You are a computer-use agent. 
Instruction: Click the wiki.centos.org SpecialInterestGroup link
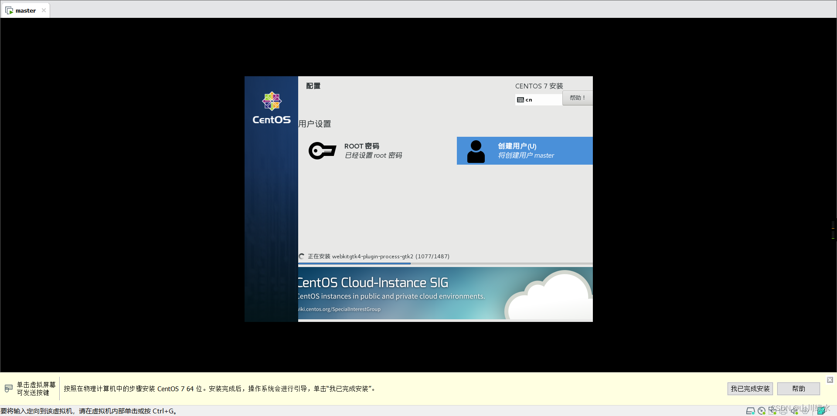click(339, 309)
